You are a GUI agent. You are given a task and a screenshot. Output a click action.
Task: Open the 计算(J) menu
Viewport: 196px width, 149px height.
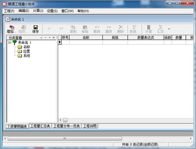(38, 11)
